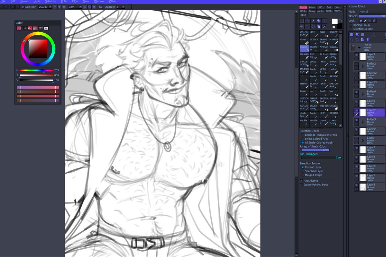Activate the Lasso selection tool
The image size is (386, 257).
click(307, 21)
